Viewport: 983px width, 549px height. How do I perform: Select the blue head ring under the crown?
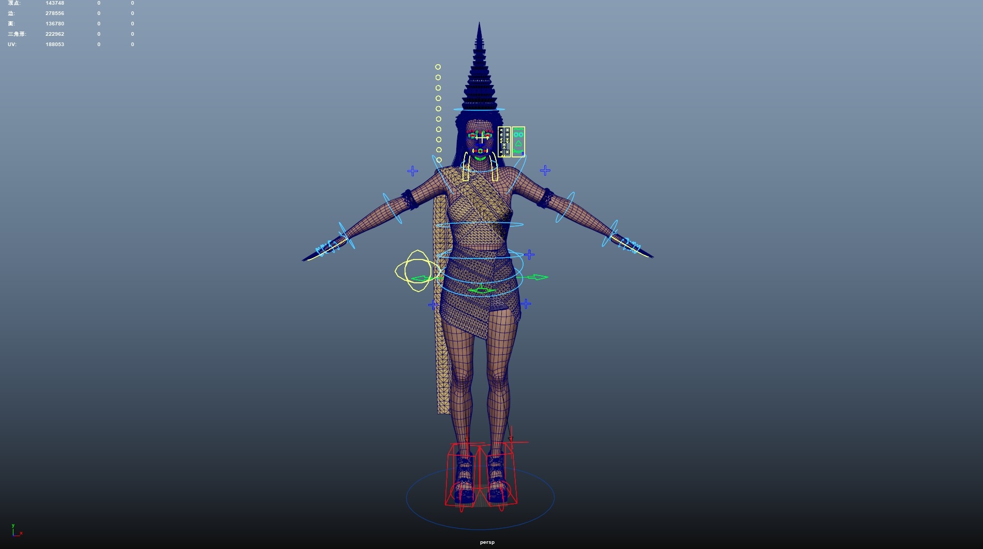point(479,109)
